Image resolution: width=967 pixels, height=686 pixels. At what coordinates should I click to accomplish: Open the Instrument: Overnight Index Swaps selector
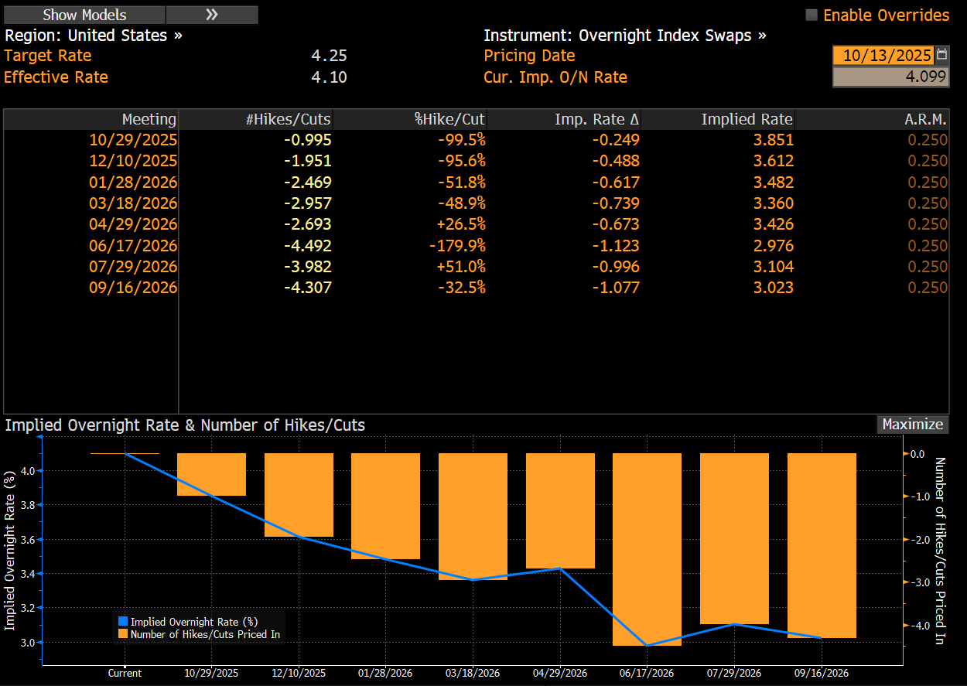pos(625,36)
